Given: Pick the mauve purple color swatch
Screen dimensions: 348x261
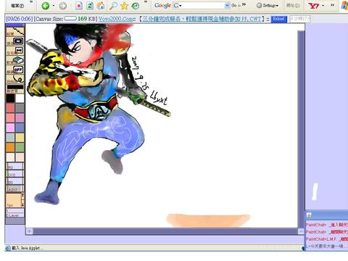Looking at the screenshot, I should [x=20, y=118].
